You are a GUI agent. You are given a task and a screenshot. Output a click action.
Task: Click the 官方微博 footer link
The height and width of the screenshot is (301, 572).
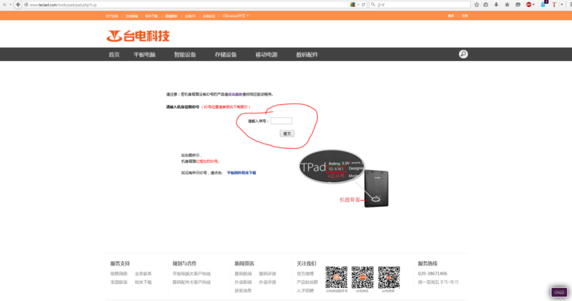pos(305,274)
